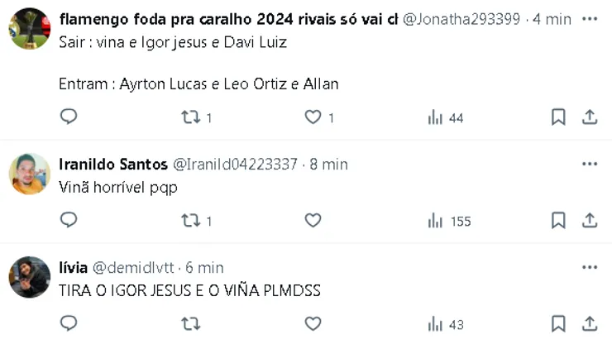Share lívia's tweet
The height and width of the screenshot is (344, 612).
pyautogui.click(x=590, y=323)
